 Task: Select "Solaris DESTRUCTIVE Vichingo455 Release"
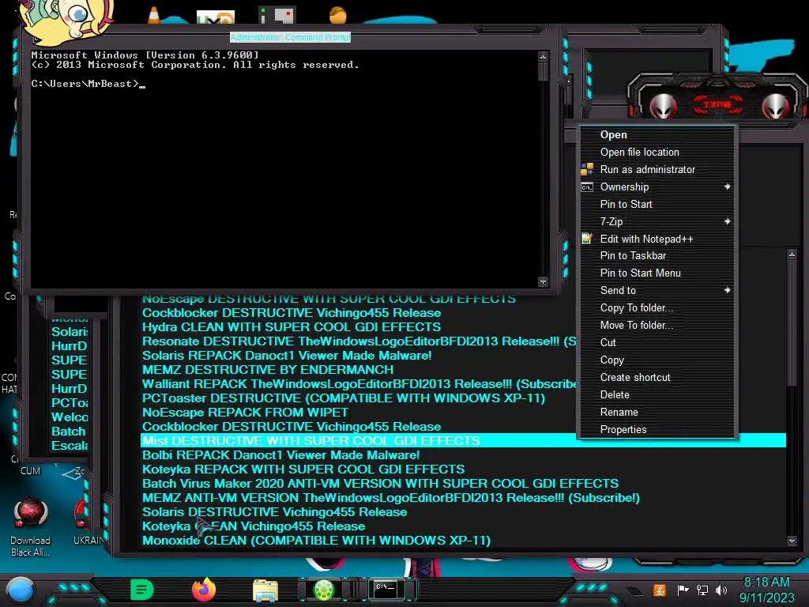point(274,512)
